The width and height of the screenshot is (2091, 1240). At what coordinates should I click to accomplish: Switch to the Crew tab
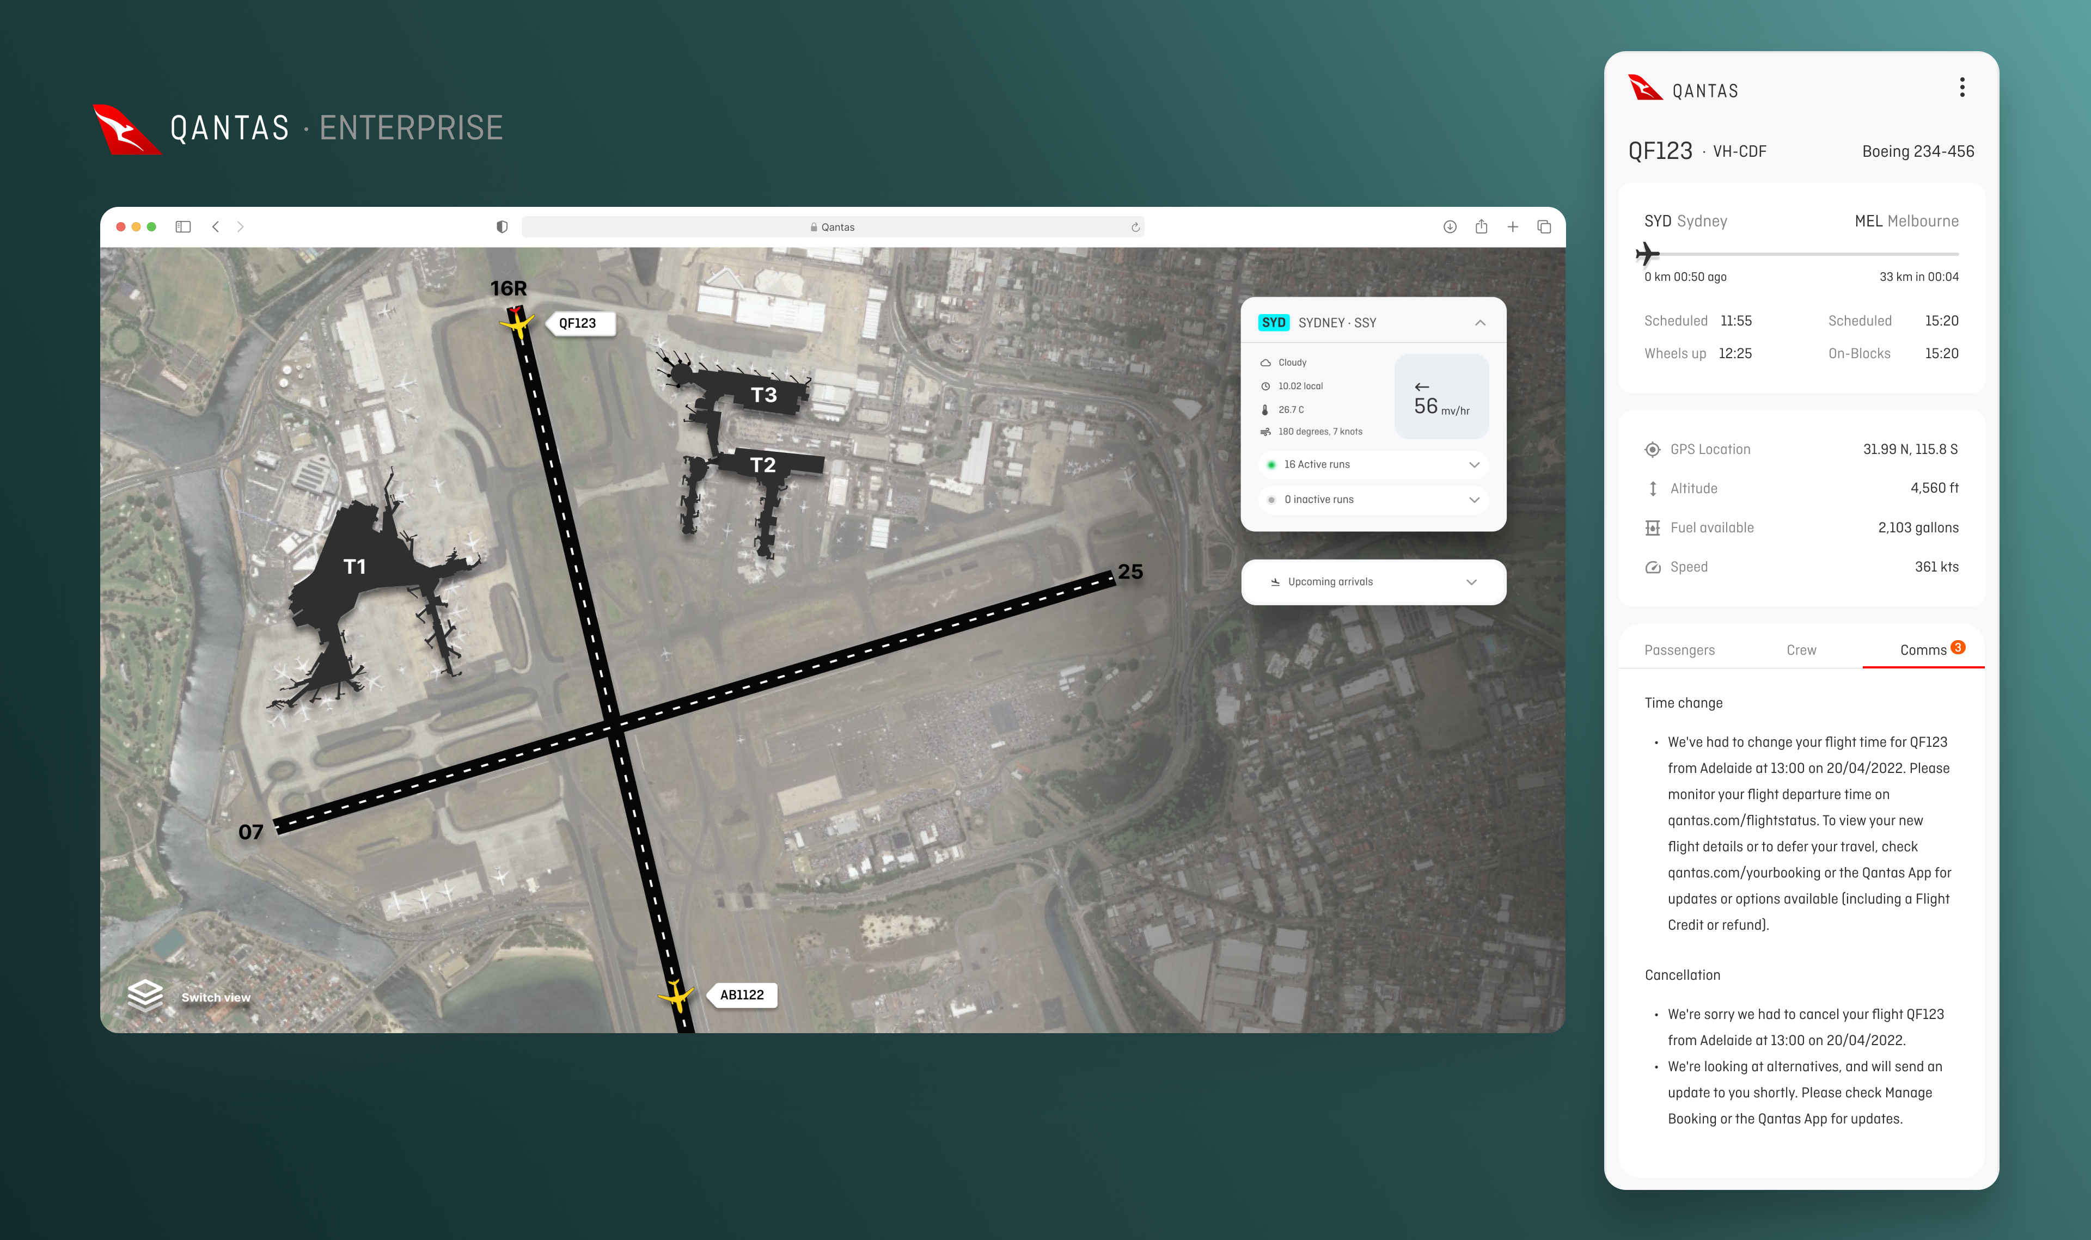click(1801, 650)
